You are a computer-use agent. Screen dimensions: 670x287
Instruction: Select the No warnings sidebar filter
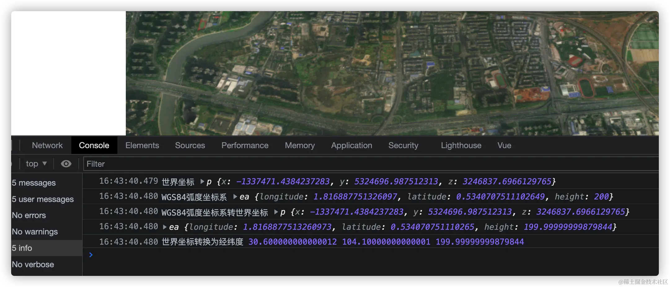46,232
